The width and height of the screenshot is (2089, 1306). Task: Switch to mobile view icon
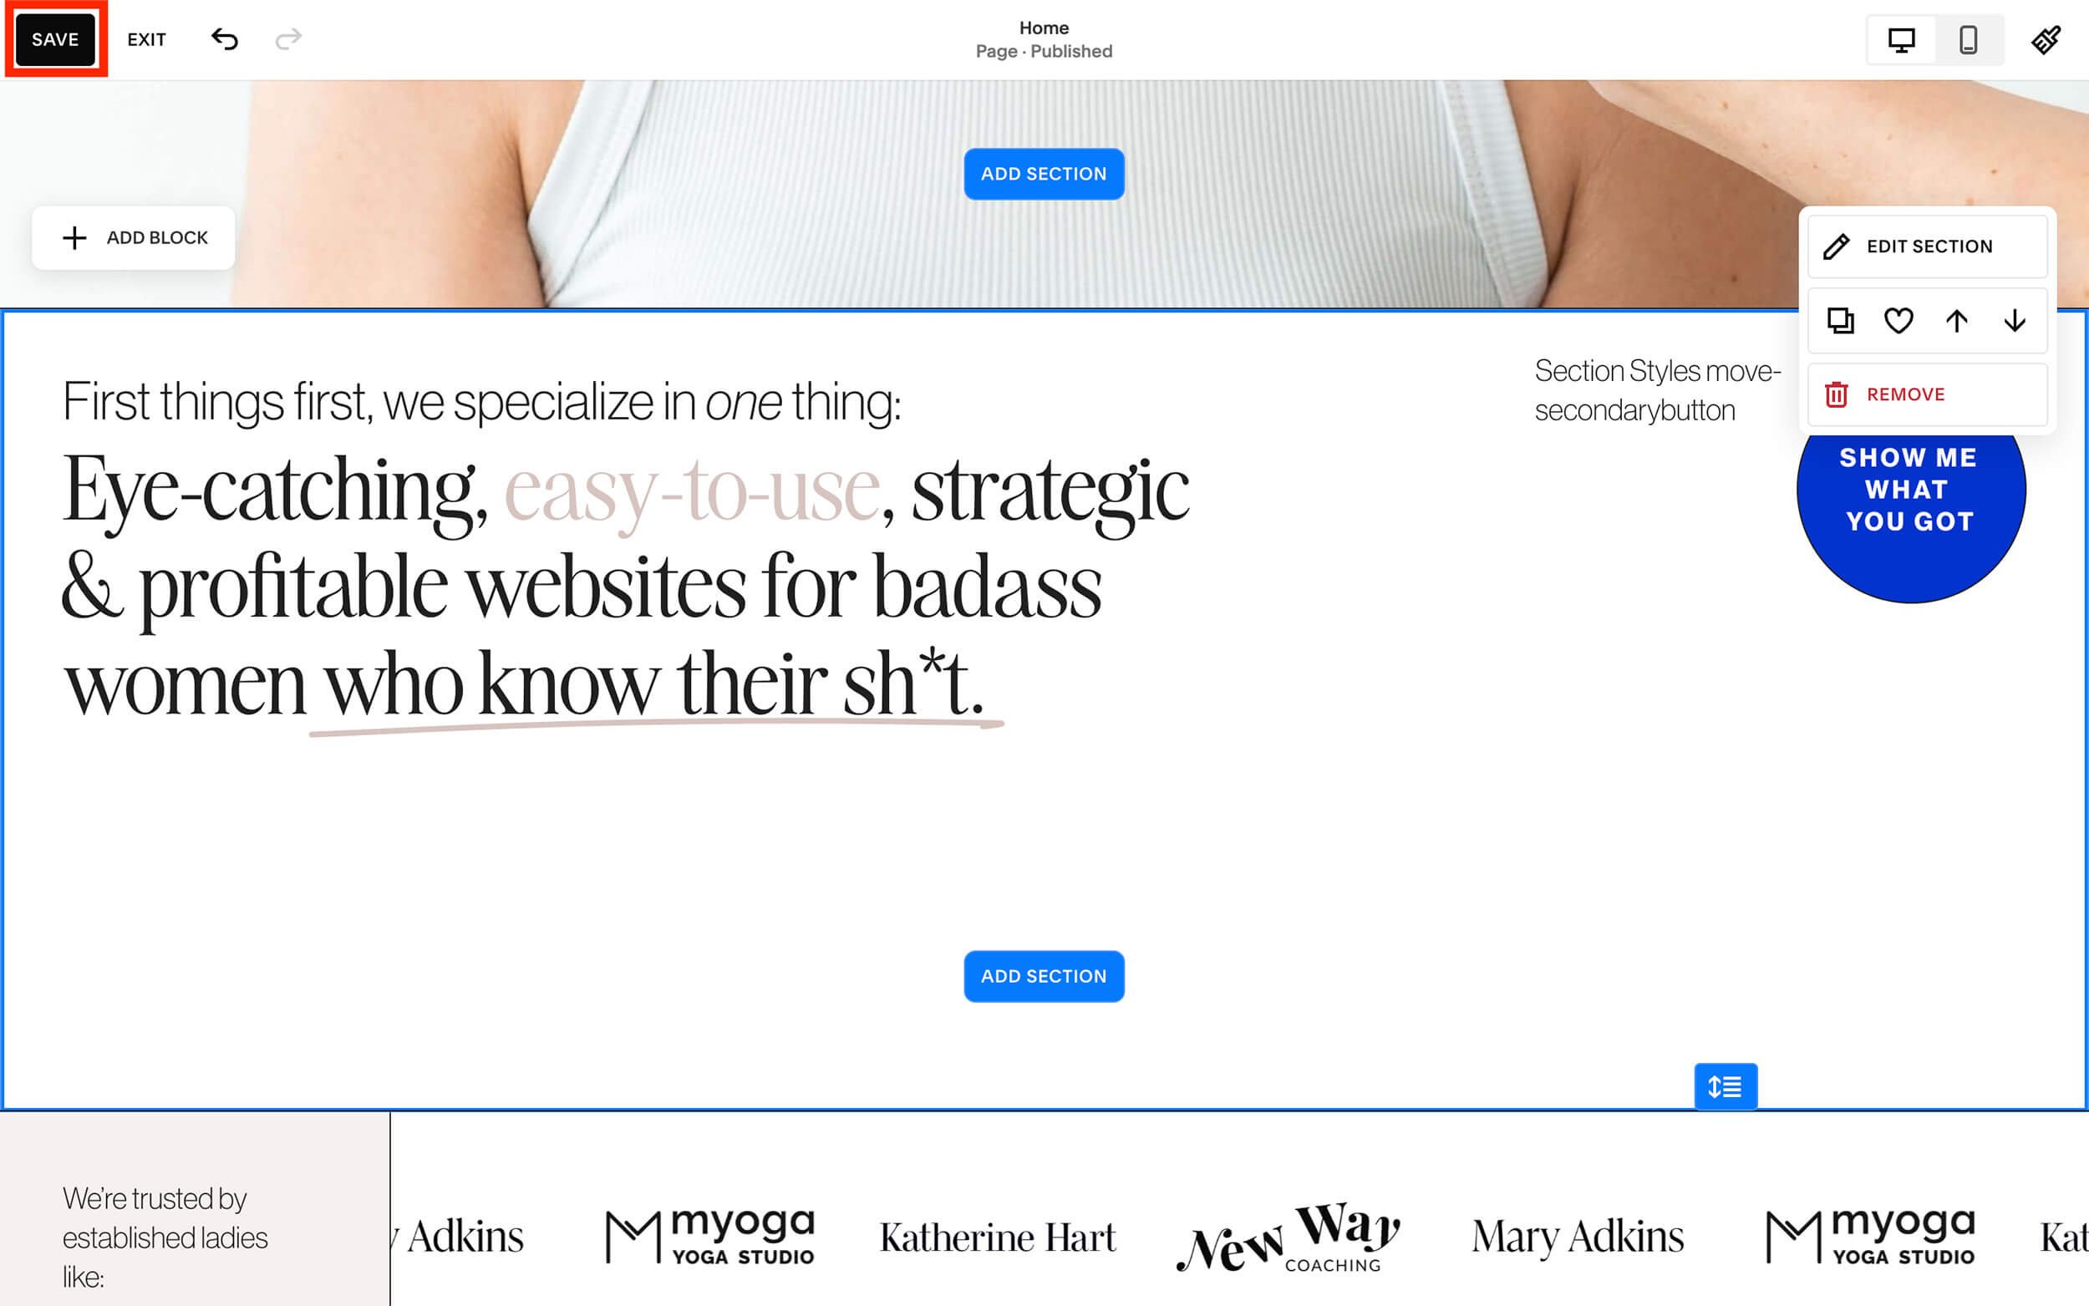1968,40
